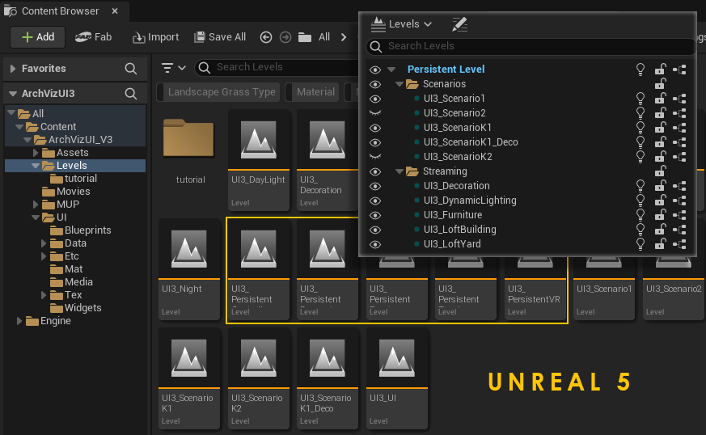Hide Persistent Level using eye icon
Image resolution: width=706 pixels, height=435 pixels.
pyautogui.click(x=375, y=70)
